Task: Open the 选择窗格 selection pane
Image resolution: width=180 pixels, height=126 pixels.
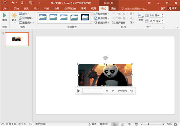Action: [119, 22]
